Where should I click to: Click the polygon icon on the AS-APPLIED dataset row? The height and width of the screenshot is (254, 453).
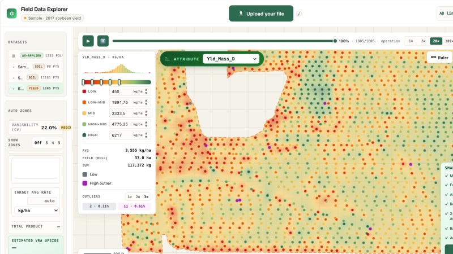(13, 55)
